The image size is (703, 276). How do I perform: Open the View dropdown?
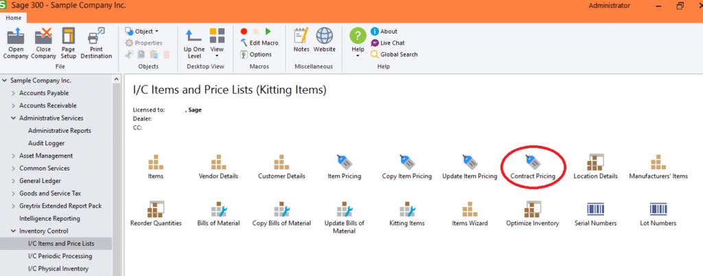pos(217,43)
